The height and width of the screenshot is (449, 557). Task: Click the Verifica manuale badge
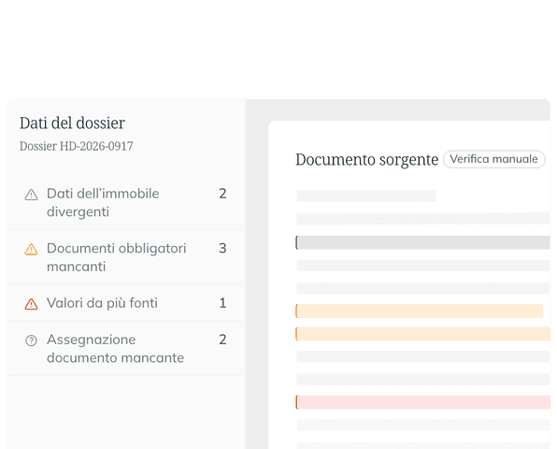tap(493, 159)
